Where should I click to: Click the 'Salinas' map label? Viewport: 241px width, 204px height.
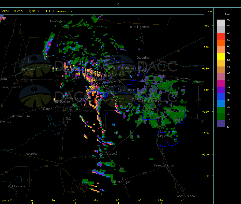(46, 109)
